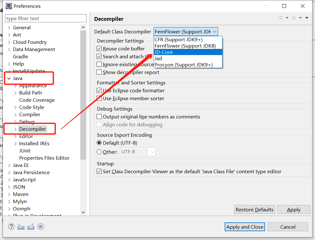The height and width of the screenshot is (240, 315).
Task: Enable Show decompiler report checkbox
Action: 99,72
